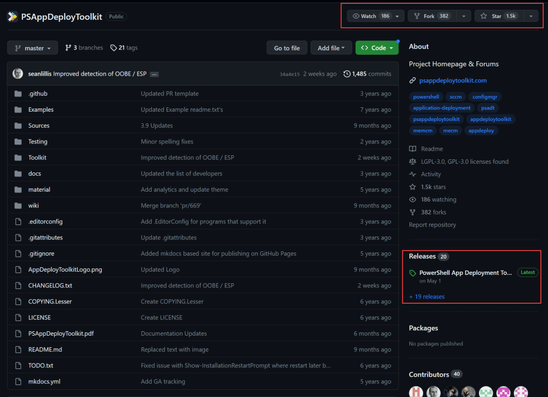Click the green tag icon of latest release
The image size is (548, 397).
click(413, 273)
